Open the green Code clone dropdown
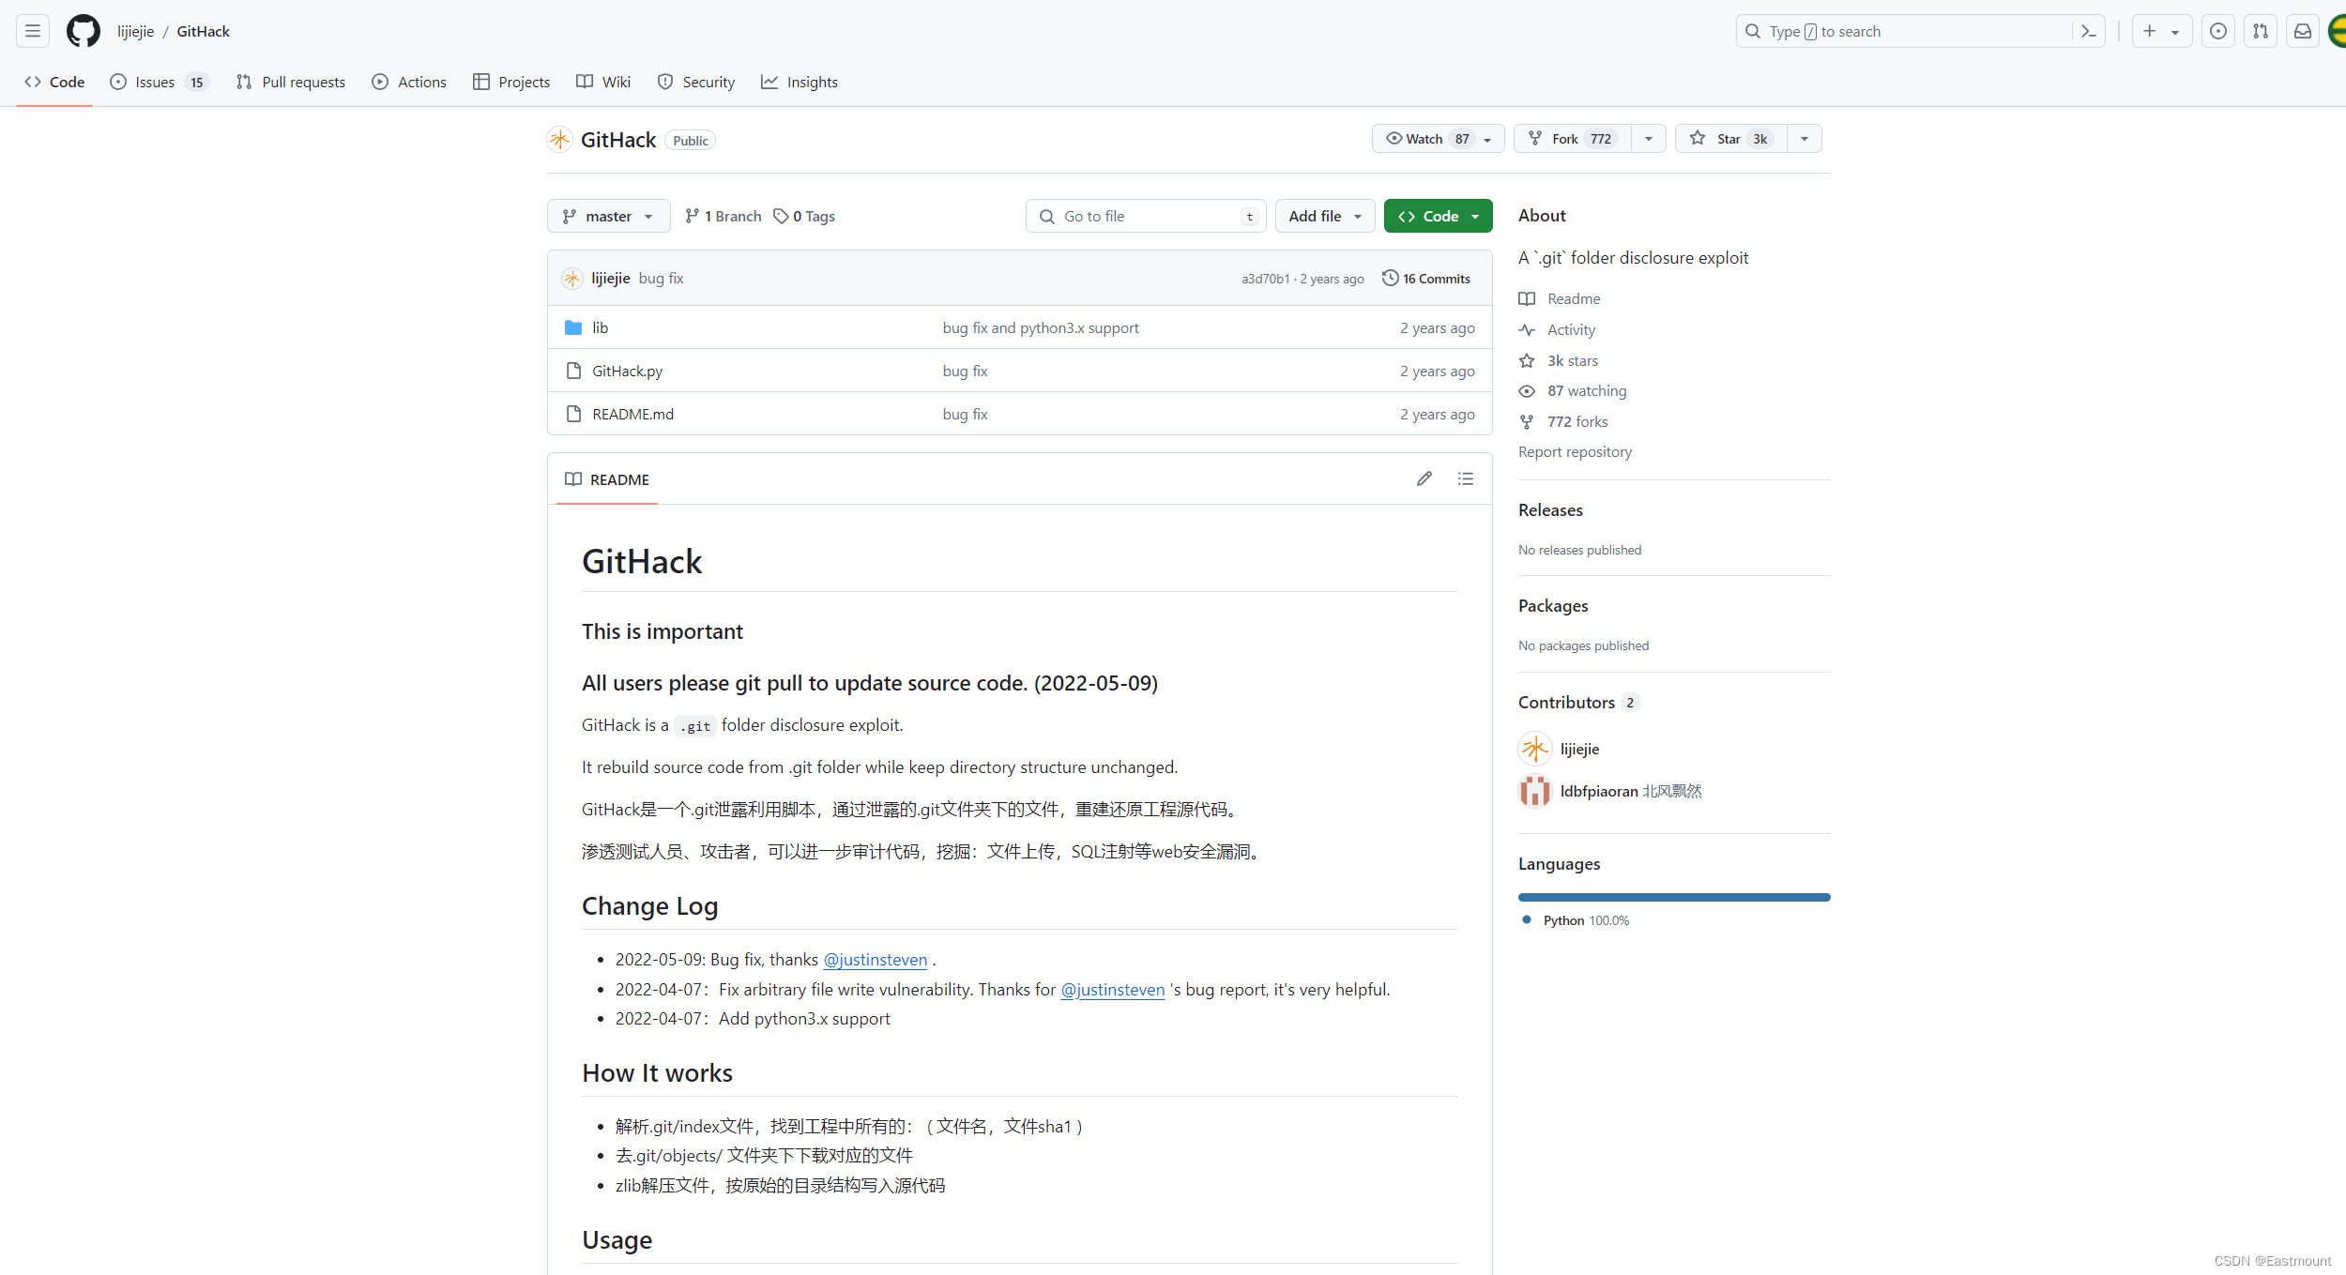Viewport: 2346px width, 1275px height. tap(1438, 216)
